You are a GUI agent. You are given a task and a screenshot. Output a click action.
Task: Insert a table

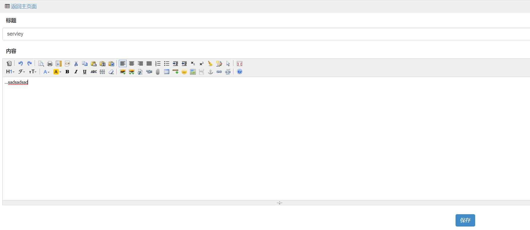click(167, 72)
